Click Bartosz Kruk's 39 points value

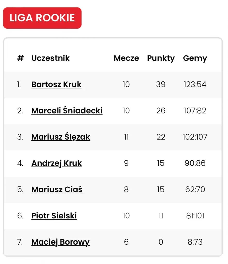[x=161, y=84]
